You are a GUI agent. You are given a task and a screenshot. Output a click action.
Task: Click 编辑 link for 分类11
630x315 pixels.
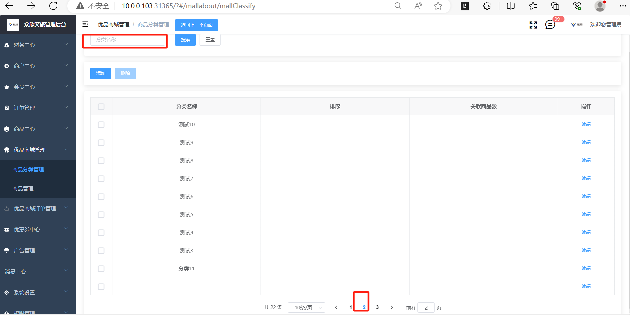[586, 268]
